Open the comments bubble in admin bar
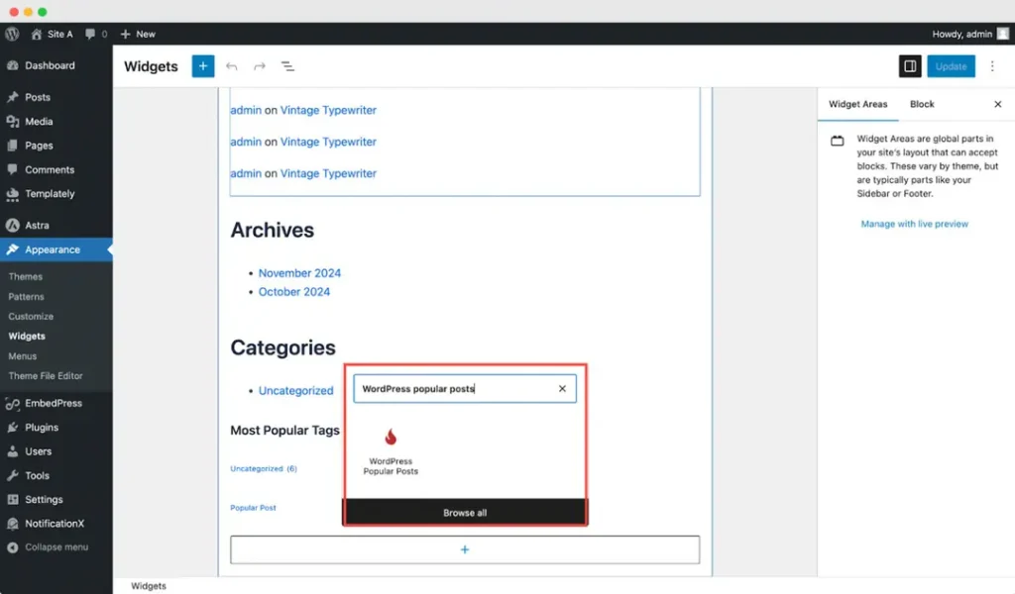Viewport: 1015px width, 594px height. (x=96, y=34)
